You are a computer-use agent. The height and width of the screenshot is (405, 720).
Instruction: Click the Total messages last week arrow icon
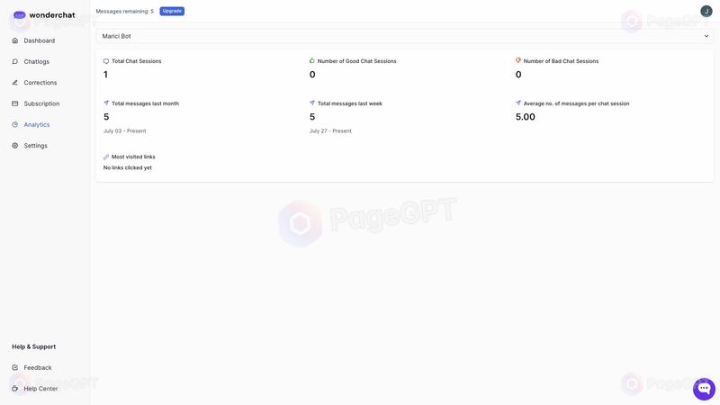(312, 103)
